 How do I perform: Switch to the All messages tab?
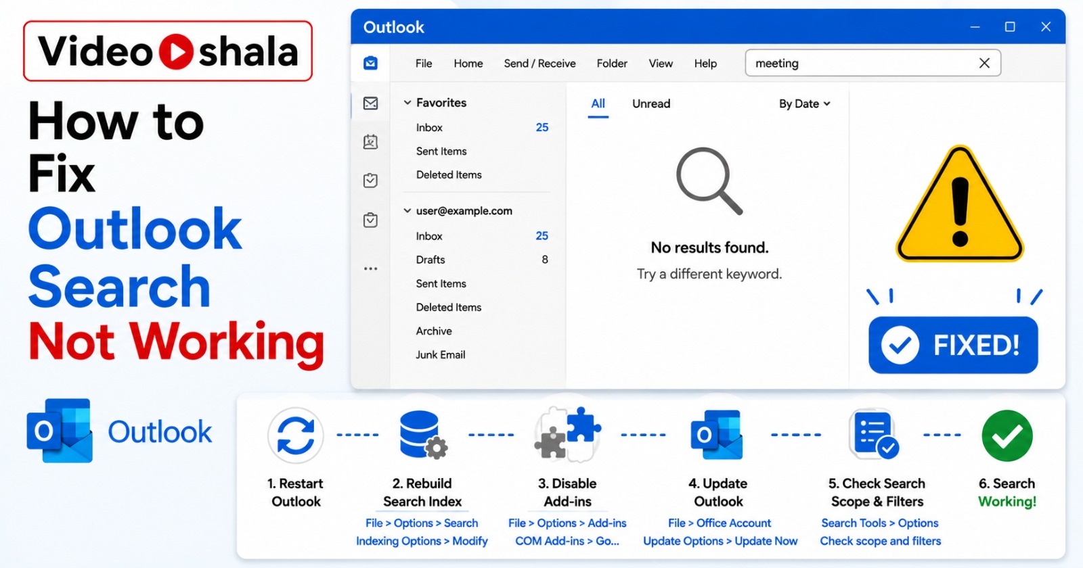(598, 104)
